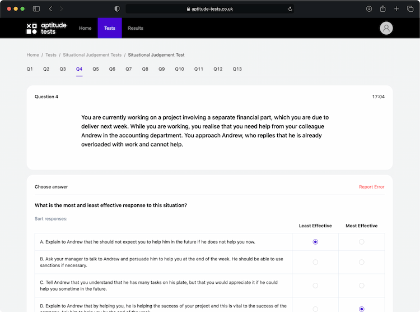Viewport: 420px width, 312px height.
Task: Jump to question Q7
Action: (x=128, y=69)
